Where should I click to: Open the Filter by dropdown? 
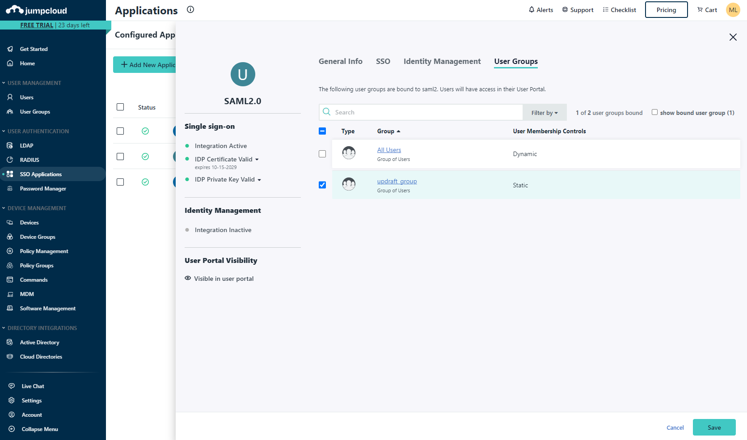point(544,113)
